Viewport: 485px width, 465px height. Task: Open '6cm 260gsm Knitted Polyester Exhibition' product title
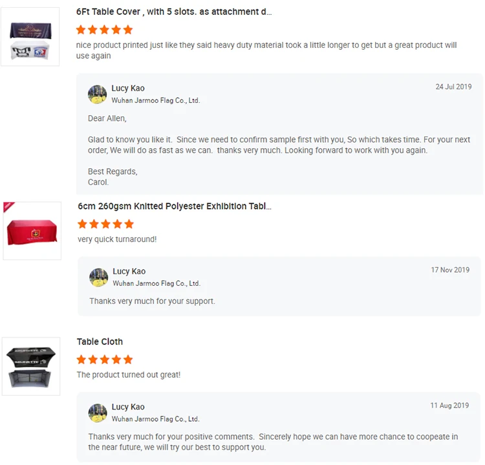(175, 206)
